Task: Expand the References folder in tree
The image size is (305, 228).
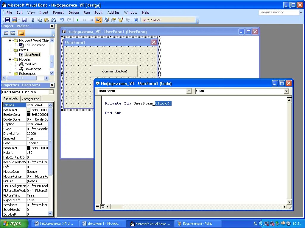Action: (x=10, y=74)
